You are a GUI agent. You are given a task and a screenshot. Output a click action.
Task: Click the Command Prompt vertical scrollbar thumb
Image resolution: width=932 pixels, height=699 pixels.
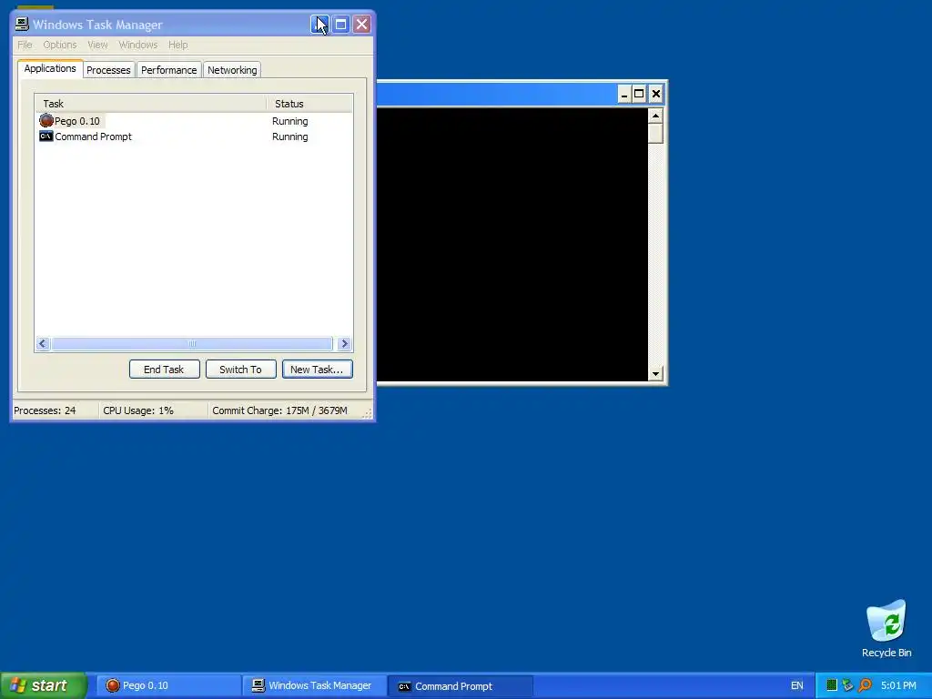point(655,134)
